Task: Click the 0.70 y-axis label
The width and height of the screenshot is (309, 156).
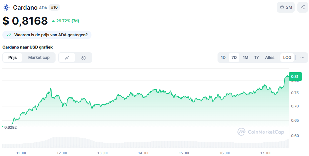Action: coord(295,106)
